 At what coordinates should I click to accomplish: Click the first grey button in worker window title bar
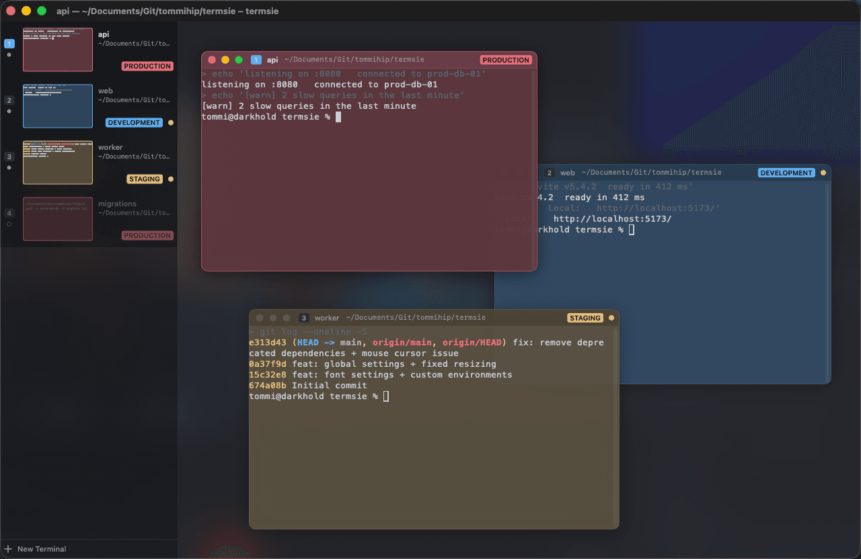click(260, 318)
